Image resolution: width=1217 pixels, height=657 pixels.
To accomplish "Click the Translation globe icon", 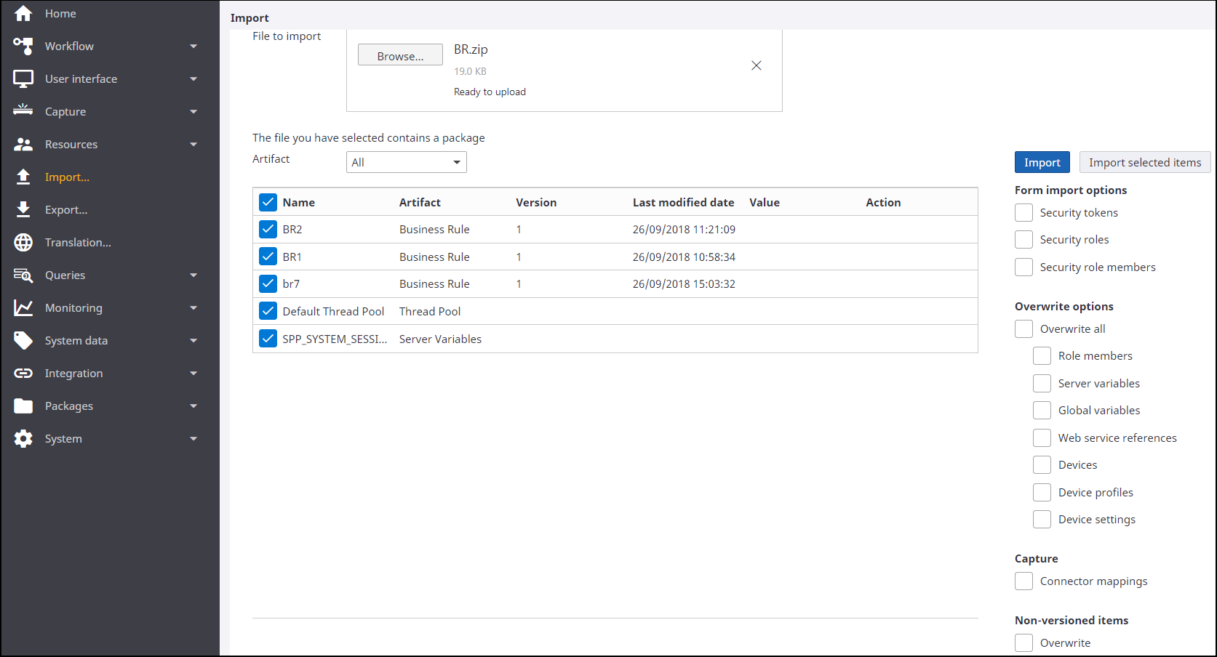I will (23, 243).
